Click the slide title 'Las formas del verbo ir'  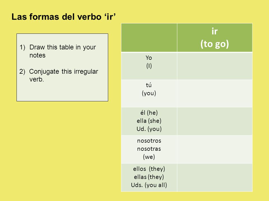pyautogui.click(x=64, y=17)
